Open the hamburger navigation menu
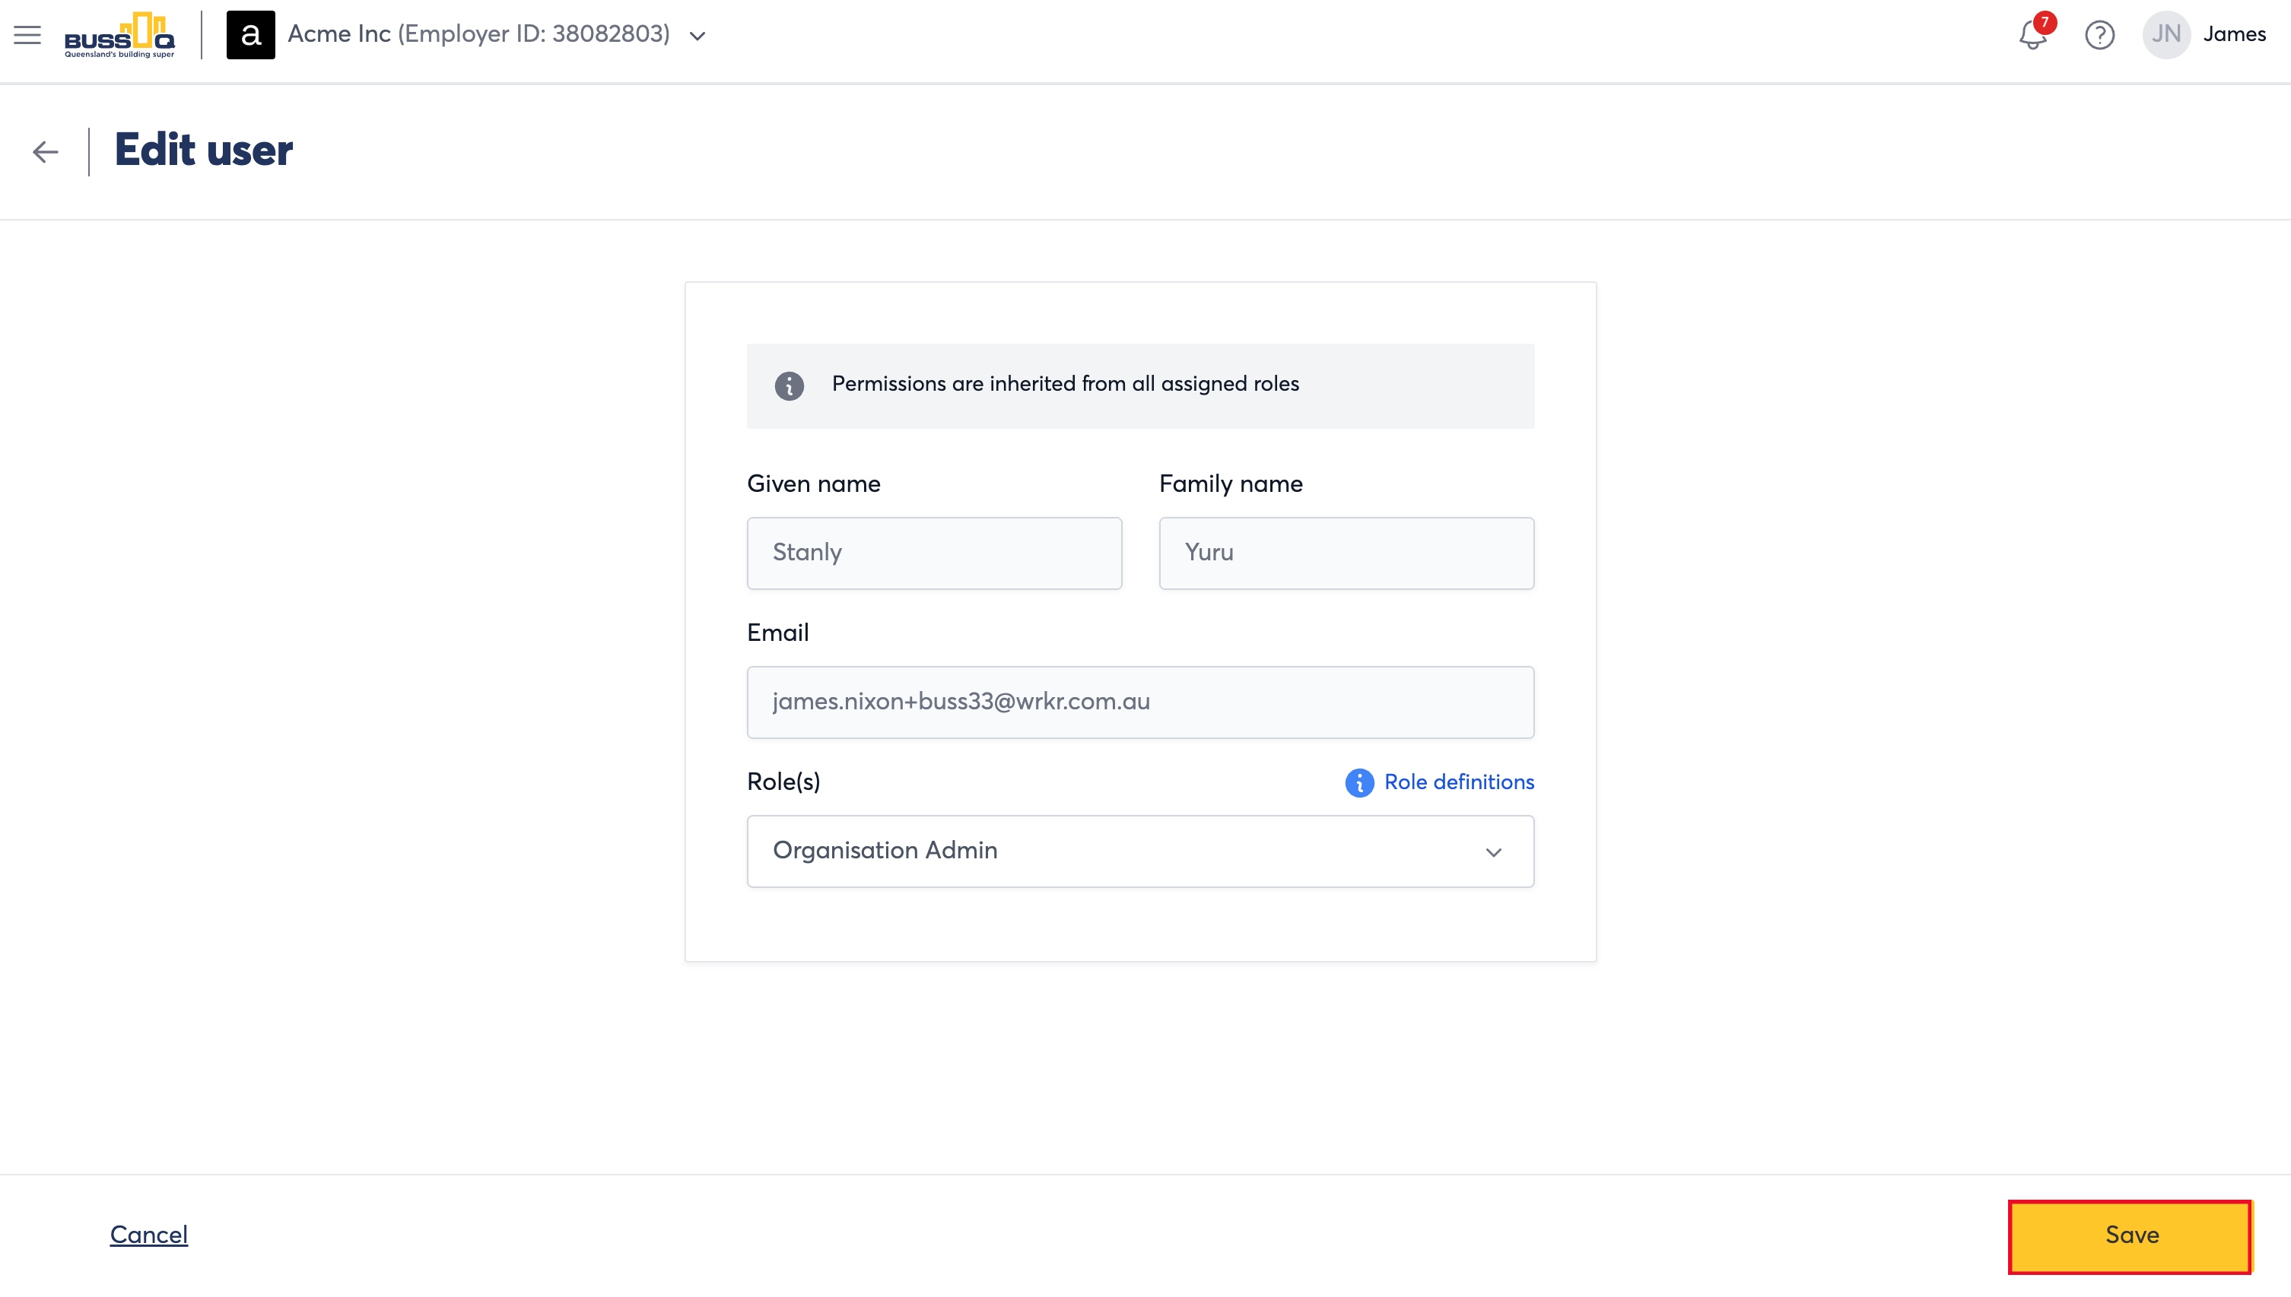 click(27, 35)
